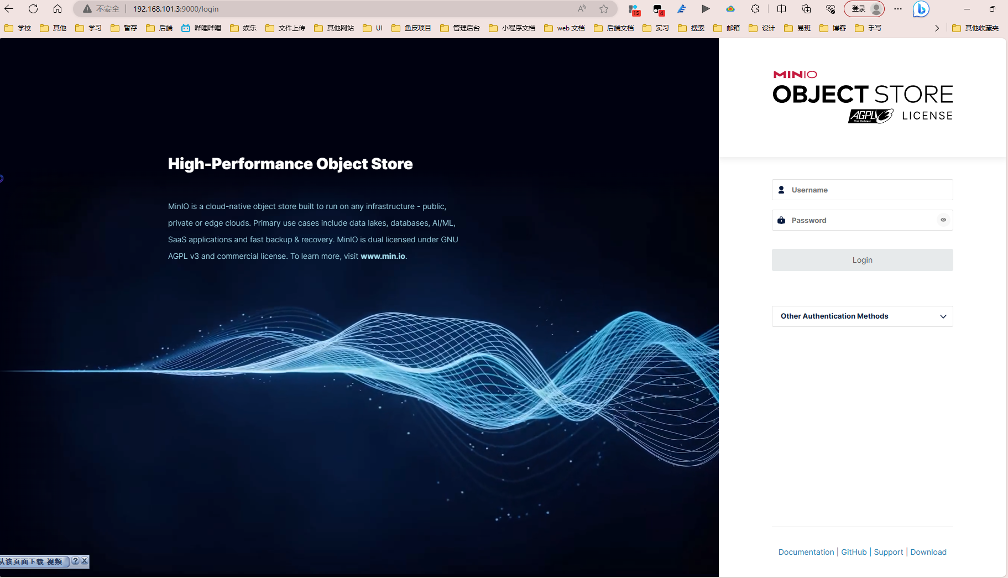Toggle password visibility eye icon

(x=943, y=220)
